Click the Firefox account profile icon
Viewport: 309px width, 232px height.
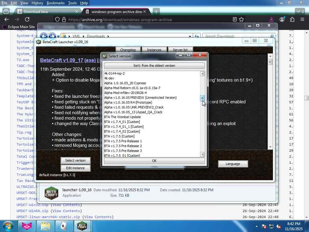[282, 19]
